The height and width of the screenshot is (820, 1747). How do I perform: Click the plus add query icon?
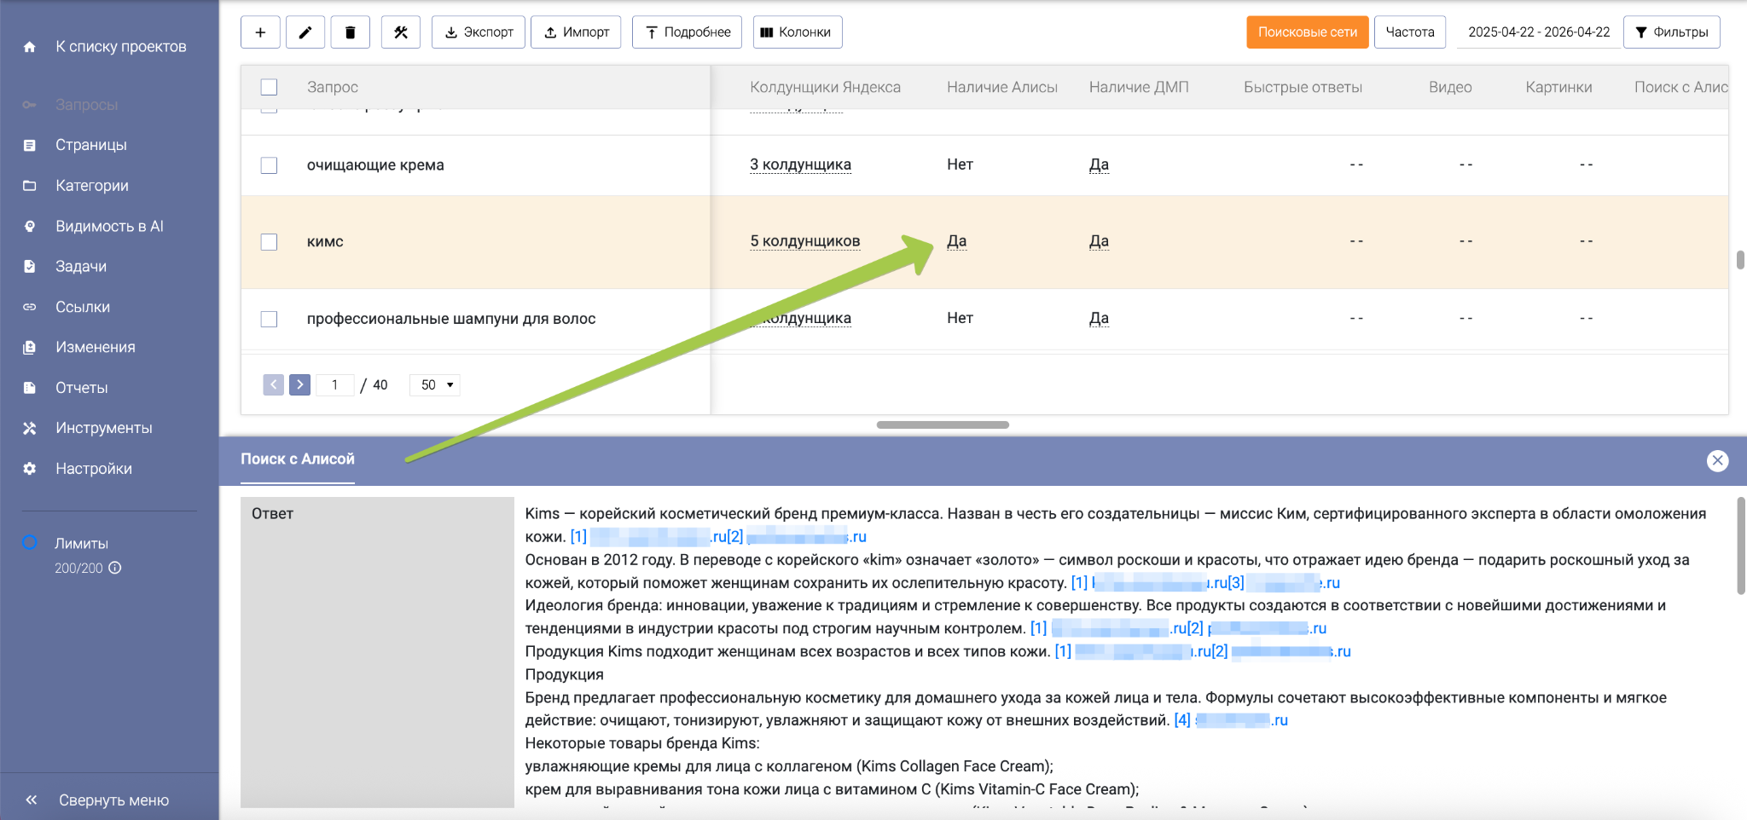260,32
